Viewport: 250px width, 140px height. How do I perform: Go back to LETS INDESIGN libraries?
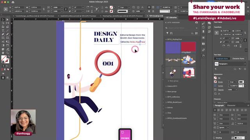166,23
